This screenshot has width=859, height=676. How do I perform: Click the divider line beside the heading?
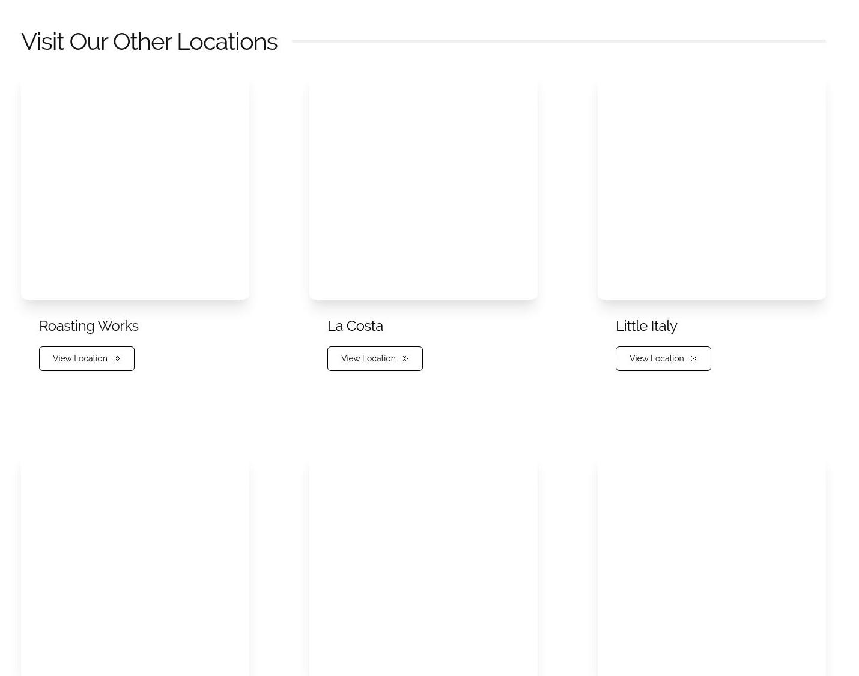(x=559, y=41)
